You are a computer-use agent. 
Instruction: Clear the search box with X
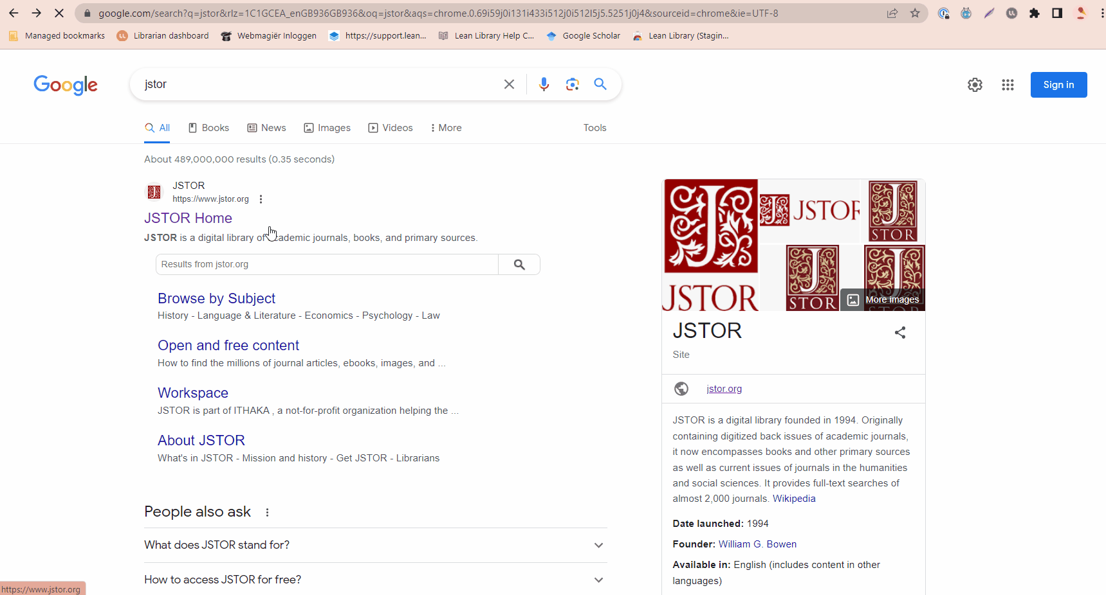(x=509, y=84)
